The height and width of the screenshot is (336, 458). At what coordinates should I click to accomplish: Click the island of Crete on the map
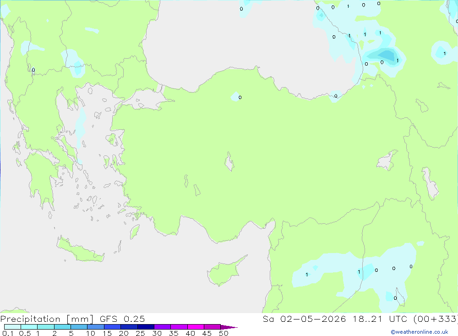(80, 250)
